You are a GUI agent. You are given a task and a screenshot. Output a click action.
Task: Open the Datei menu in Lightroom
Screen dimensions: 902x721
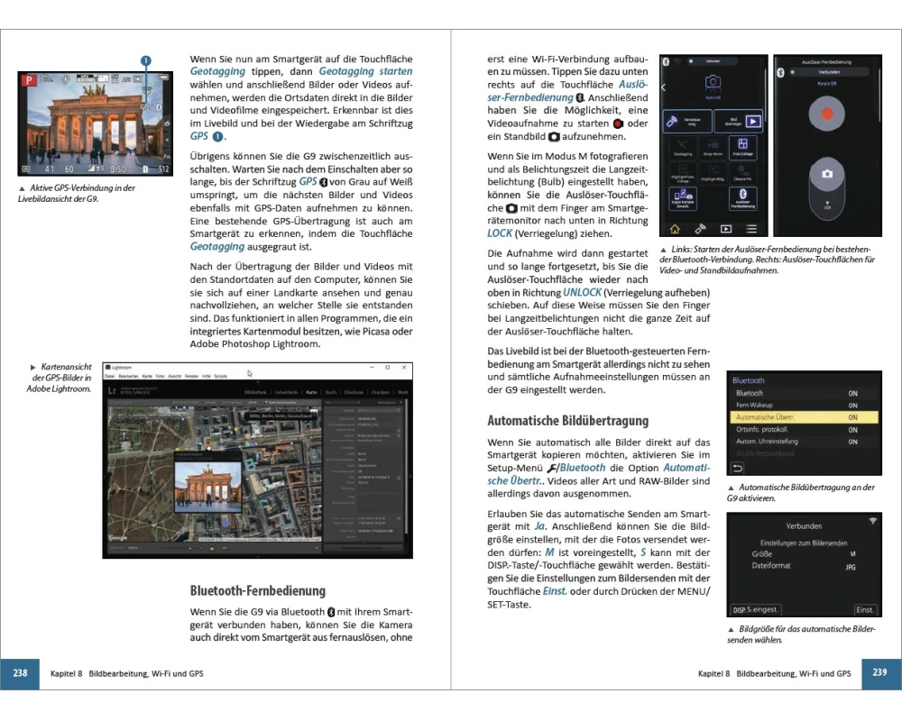(x=110, y=375)
